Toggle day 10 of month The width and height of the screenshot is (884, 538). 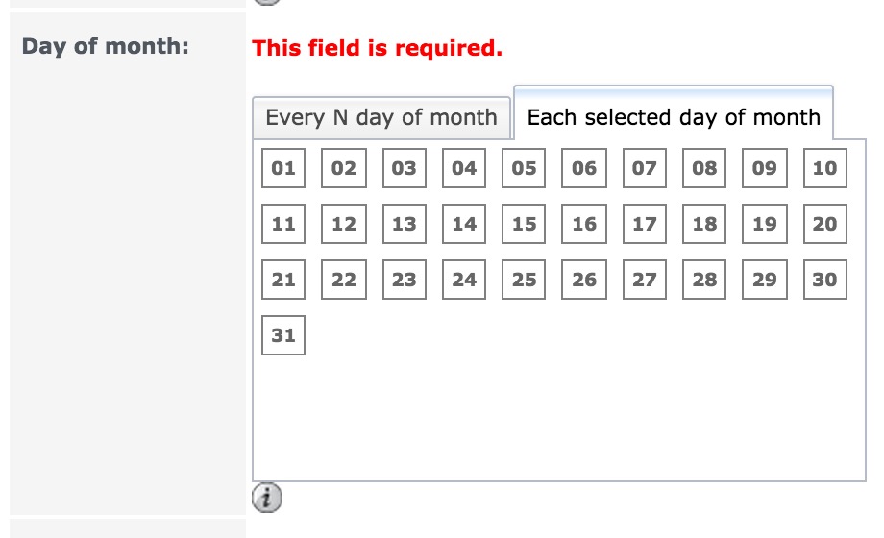coord(825,168)
